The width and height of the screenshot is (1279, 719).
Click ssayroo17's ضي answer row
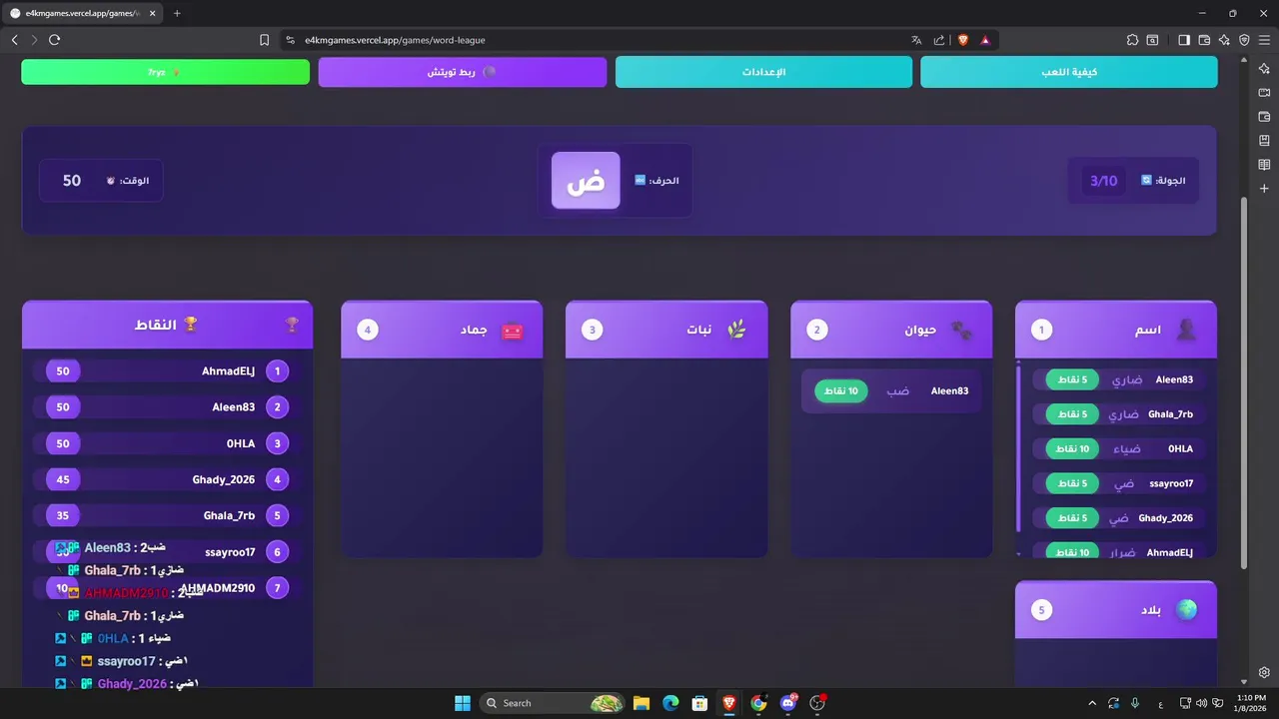pyautogui.click(x=1118, y=483)
